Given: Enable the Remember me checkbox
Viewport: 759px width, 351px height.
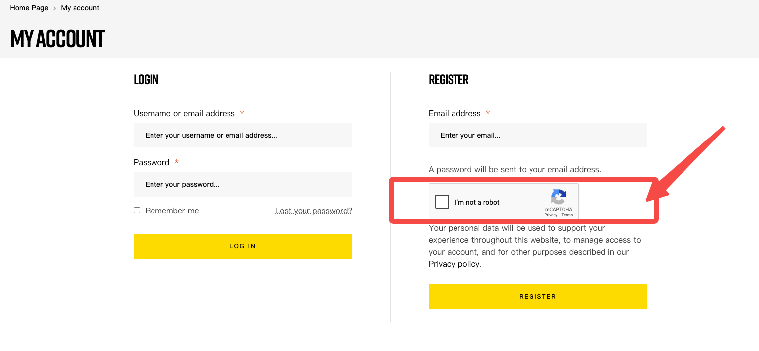Looking at the screenshot, I should [137, 211].
